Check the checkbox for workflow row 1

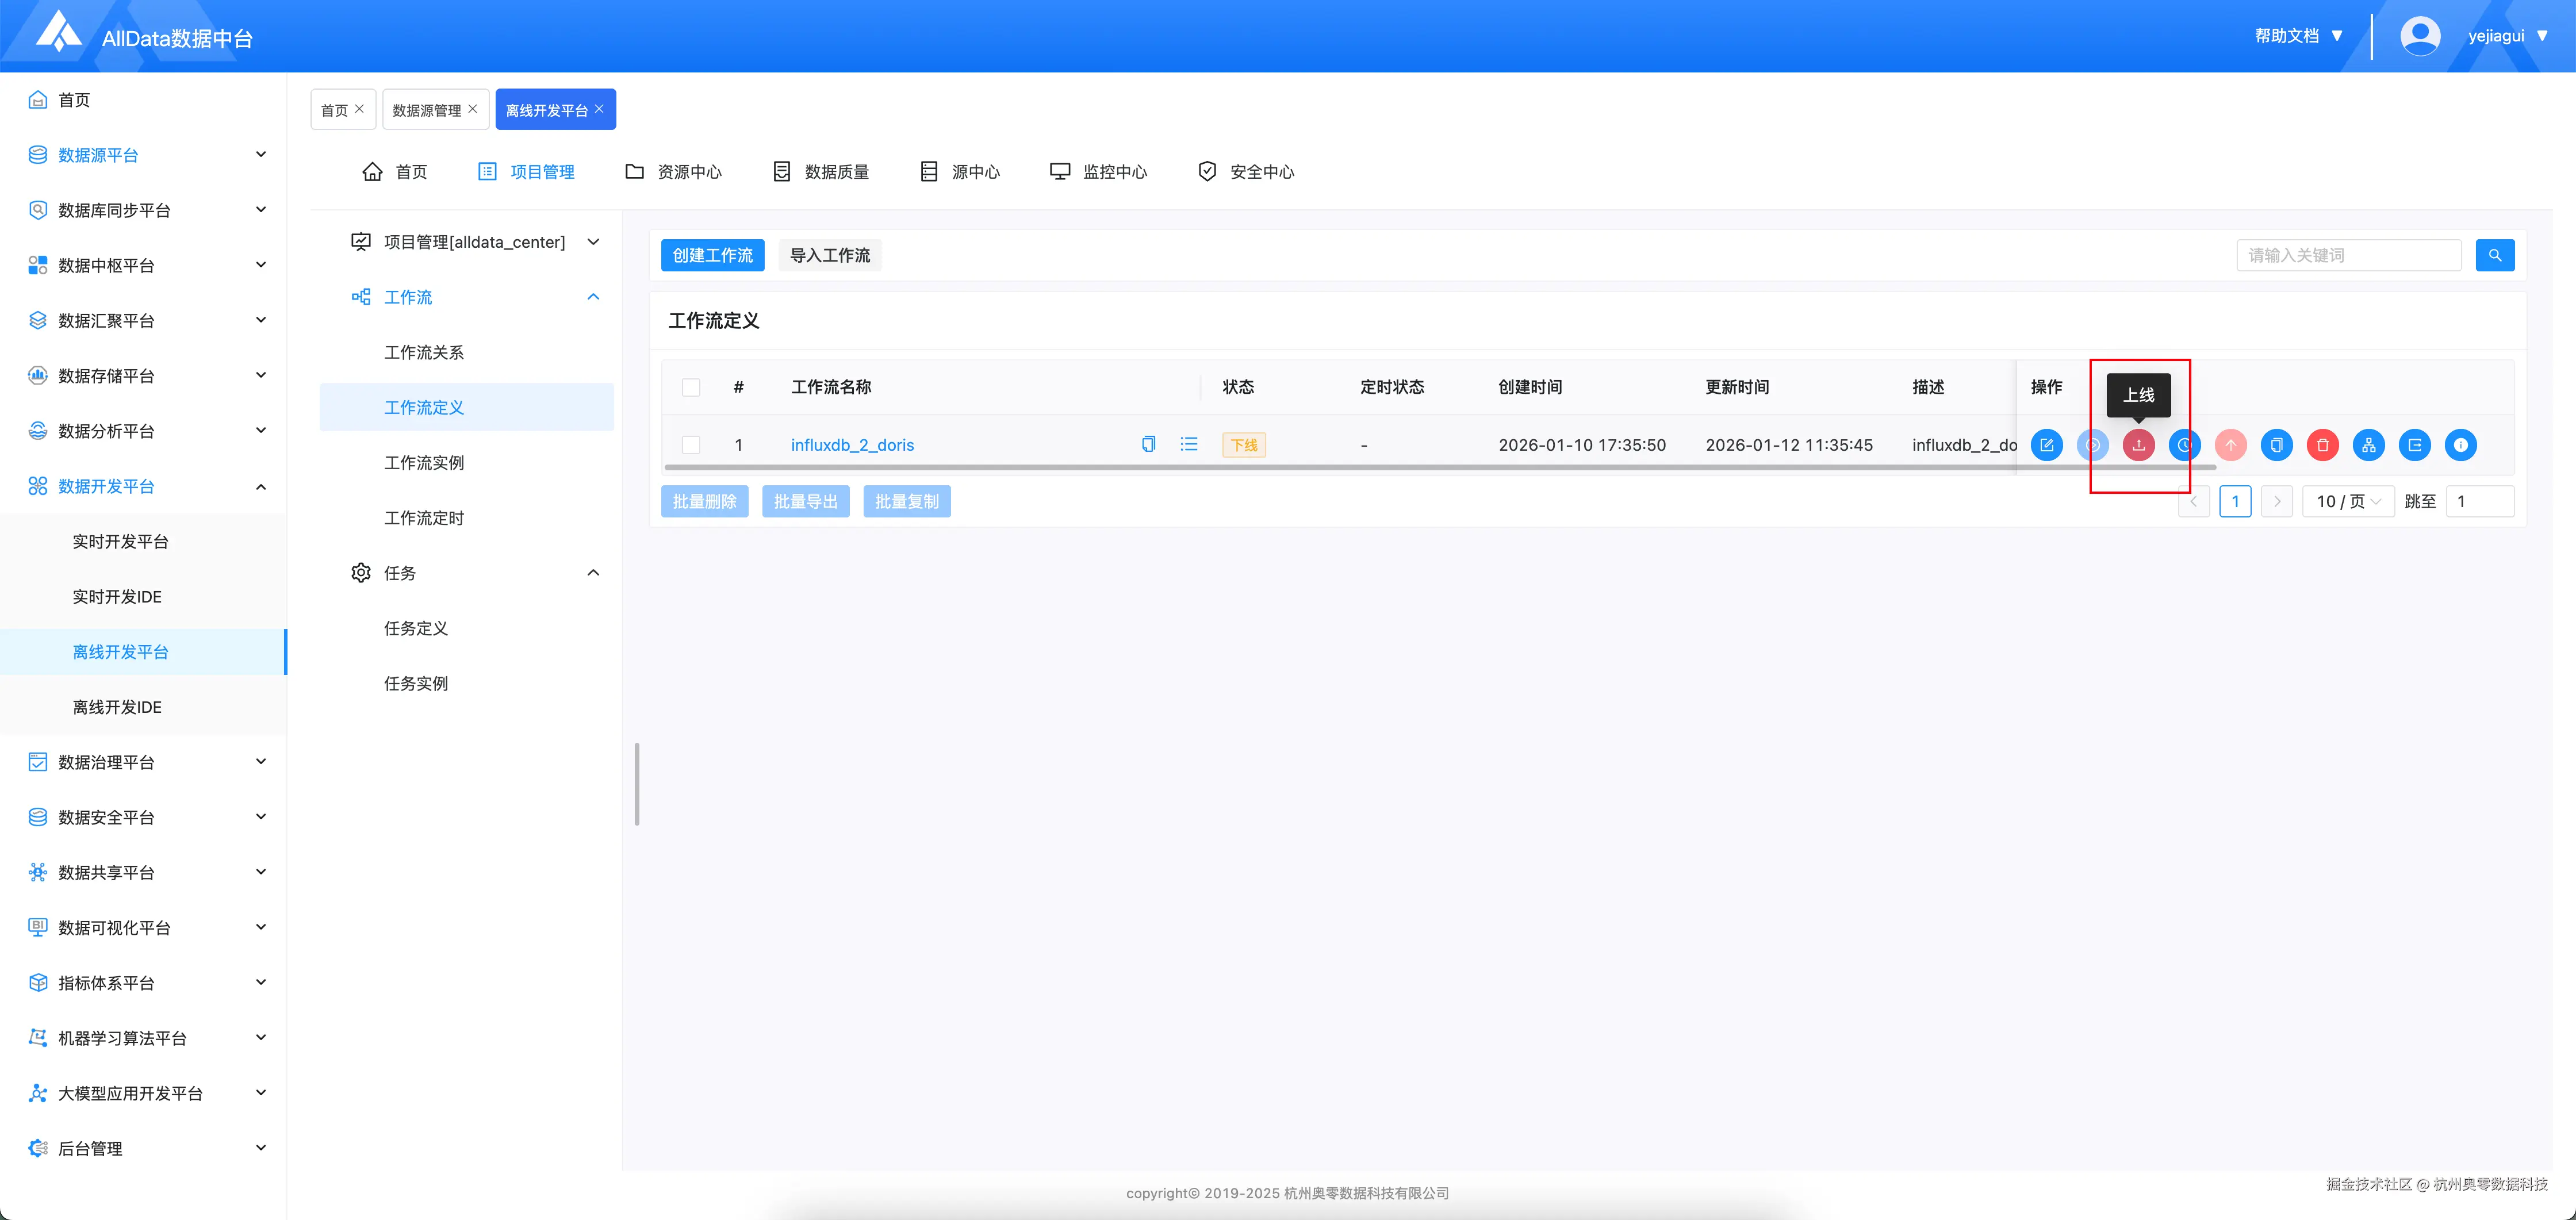point(691,445)
